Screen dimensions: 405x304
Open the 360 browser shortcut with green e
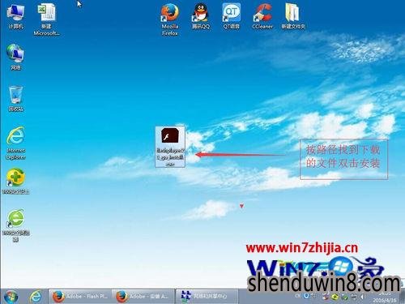click(x=15, y=225)
